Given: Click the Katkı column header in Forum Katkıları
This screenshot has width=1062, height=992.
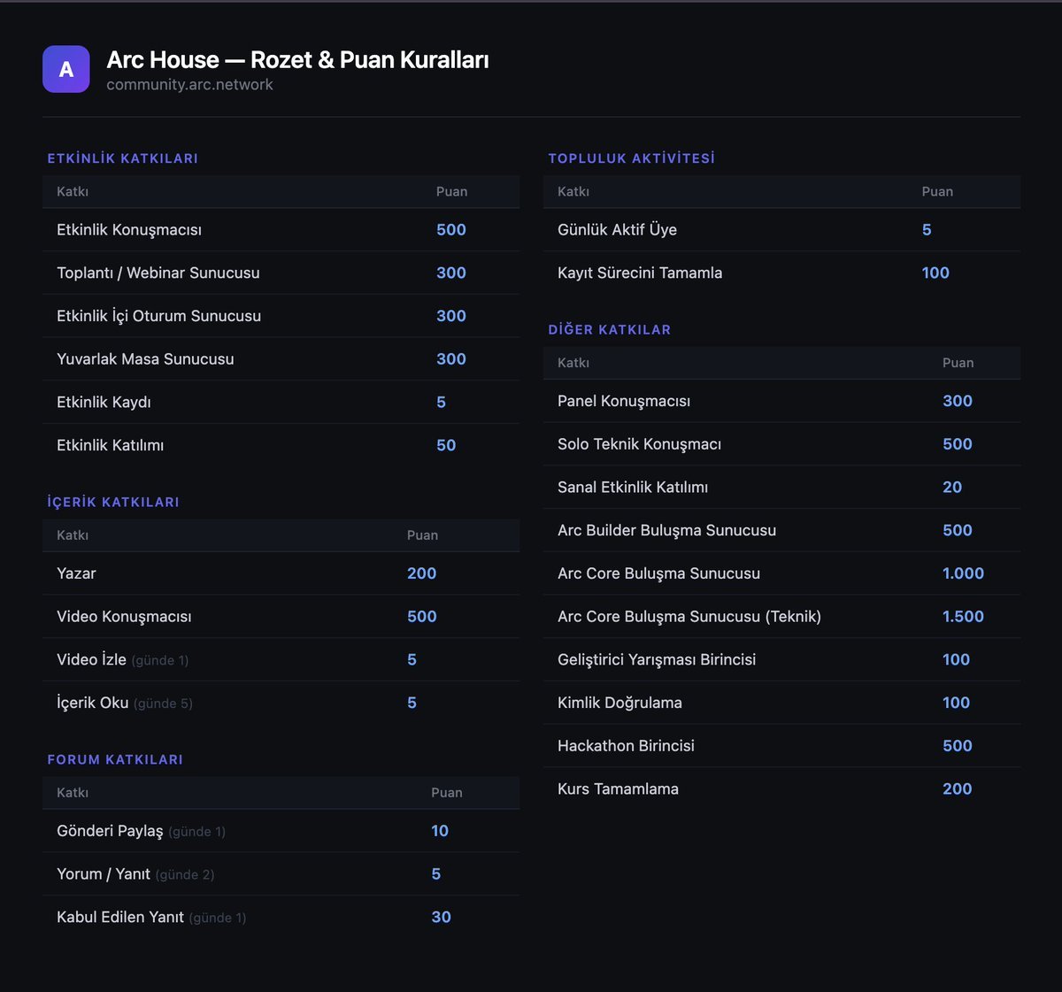Looking at the screenshot, I should (x=73, y=793).
